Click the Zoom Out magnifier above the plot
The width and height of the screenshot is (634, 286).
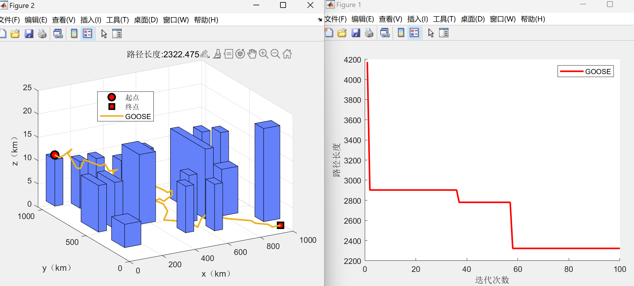point(275,54)
